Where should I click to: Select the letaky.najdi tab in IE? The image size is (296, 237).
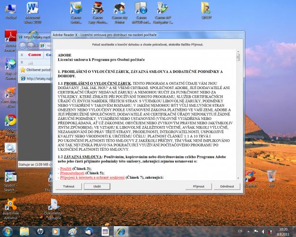coord(36,79)
